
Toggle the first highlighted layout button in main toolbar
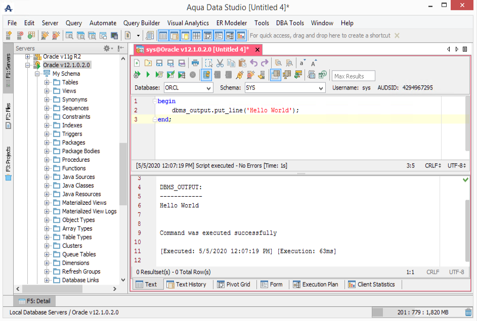pyautogui.click(x=163, y=35)
